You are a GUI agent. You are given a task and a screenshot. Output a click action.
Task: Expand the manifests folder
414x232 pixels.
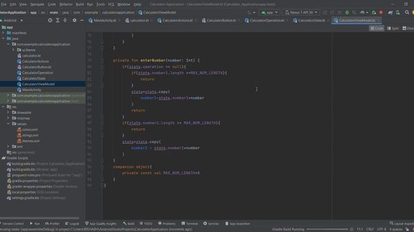[3, 33]
